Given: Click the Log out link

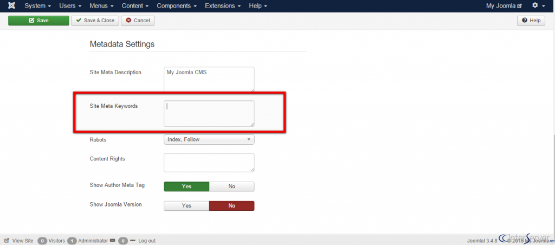Looking at the screenshot, I should point(147,241).
